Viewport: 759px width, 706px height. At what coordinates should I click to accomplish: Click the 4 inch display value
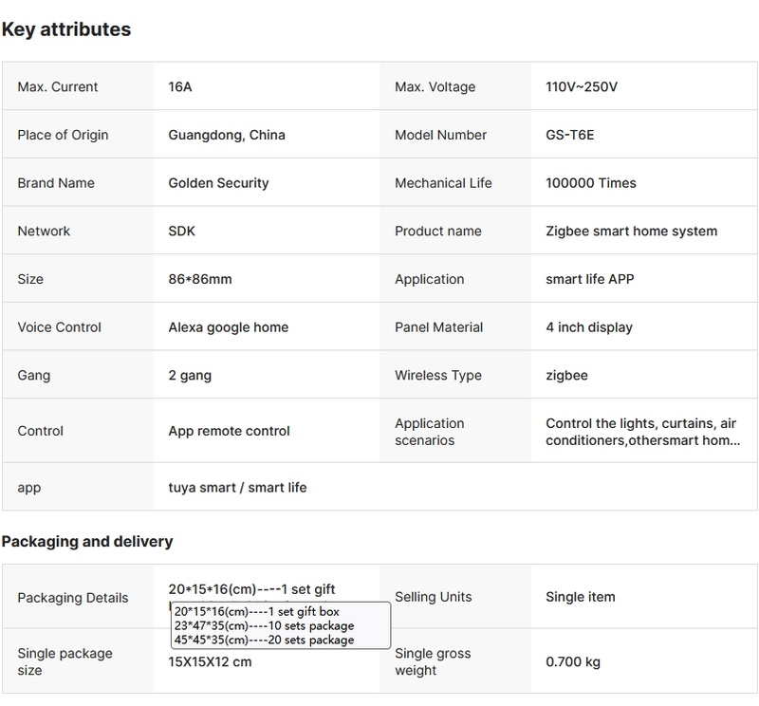tap(588, 327)
